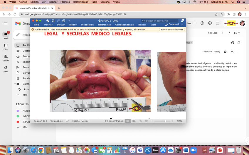Open Gmail settings gear icon

pos(210,23)
